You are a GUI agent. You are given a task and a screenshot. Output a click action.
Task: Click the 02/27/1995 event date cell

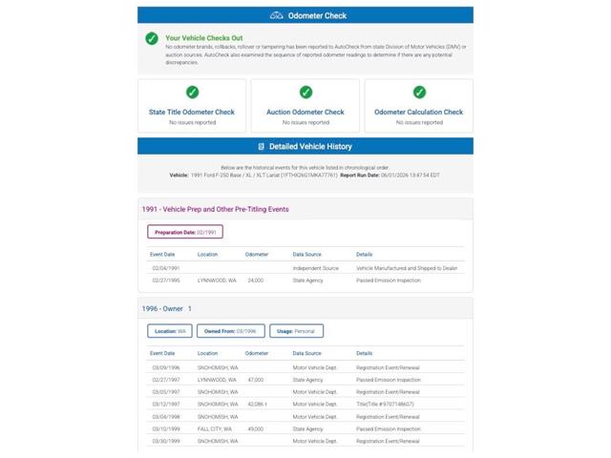(165, 281)
